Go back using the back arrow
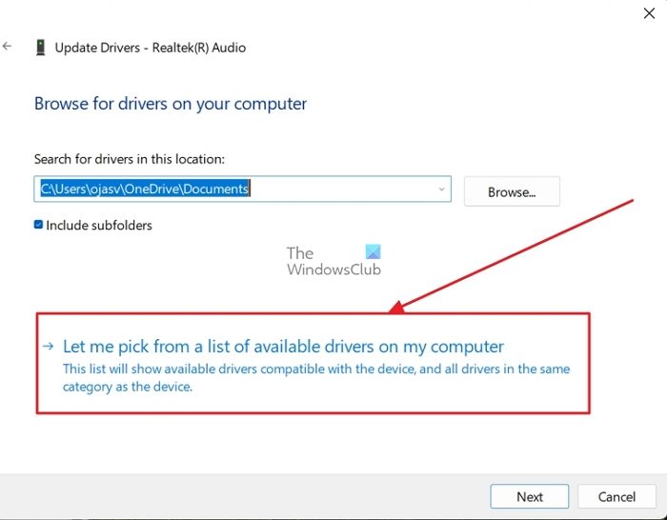The image size is (667, 520). pyautogui.click(x=7, y=47)
